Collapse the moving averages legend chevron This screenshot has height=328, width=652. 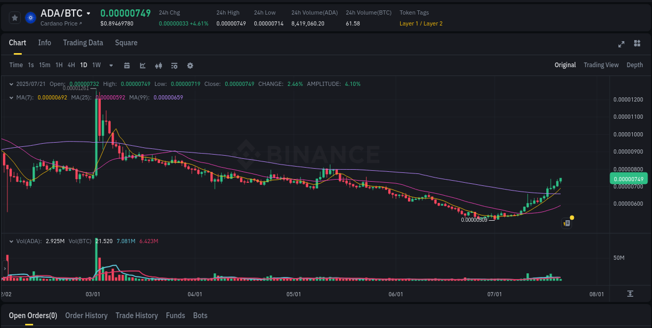coord(11,97)
